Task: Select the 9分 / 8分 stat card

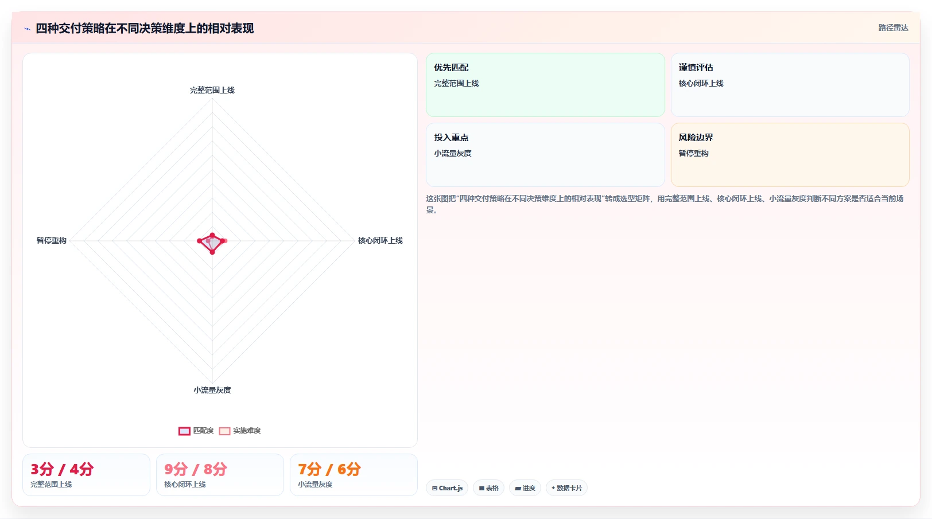Action: [220, 475]
